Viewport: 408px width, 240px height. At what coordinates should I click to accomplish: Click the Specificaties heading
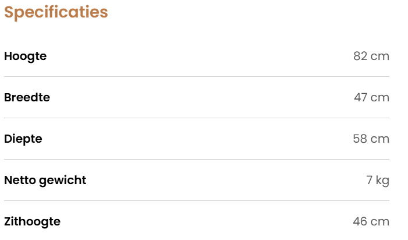click(x=56, y=12)
